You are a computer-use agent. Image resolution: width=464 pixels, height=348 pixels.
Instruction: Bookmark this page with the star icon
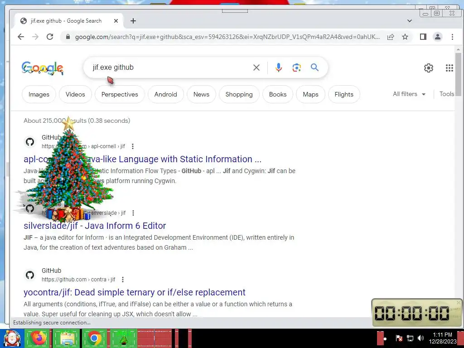click(x=405, y=37)
